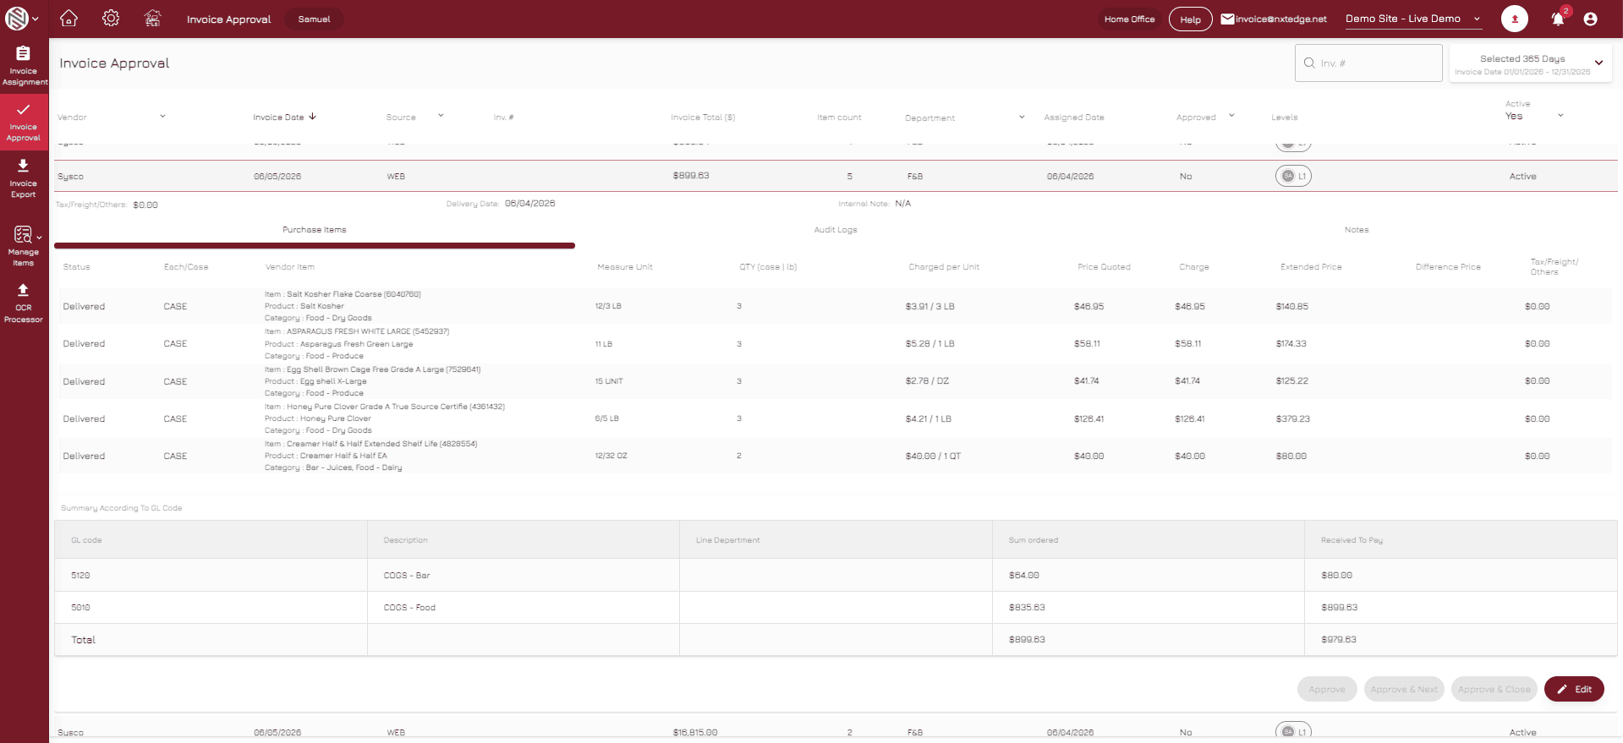Click the upload round icon in header
This screenshot has height=743, width=1623.
click(1514, 19)
